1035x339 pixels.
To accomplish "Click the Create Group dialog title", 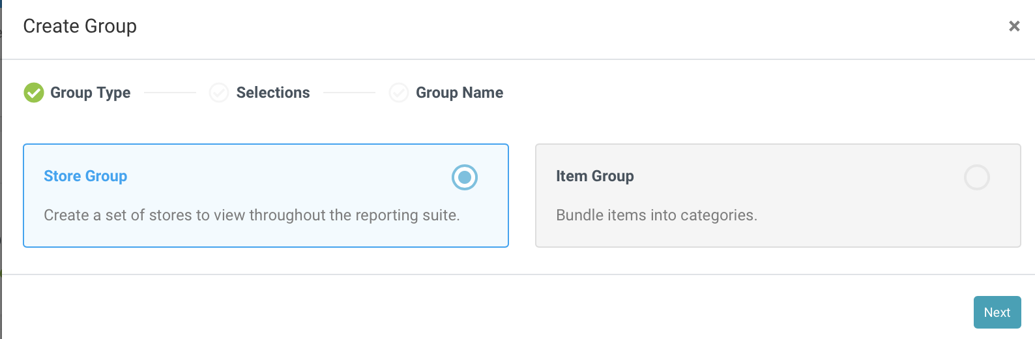I will pos(80,26).
